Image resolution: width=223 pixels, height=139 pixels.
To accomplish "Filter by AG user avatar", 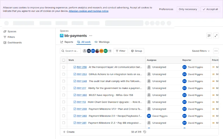I will click(x=89, y=51).
